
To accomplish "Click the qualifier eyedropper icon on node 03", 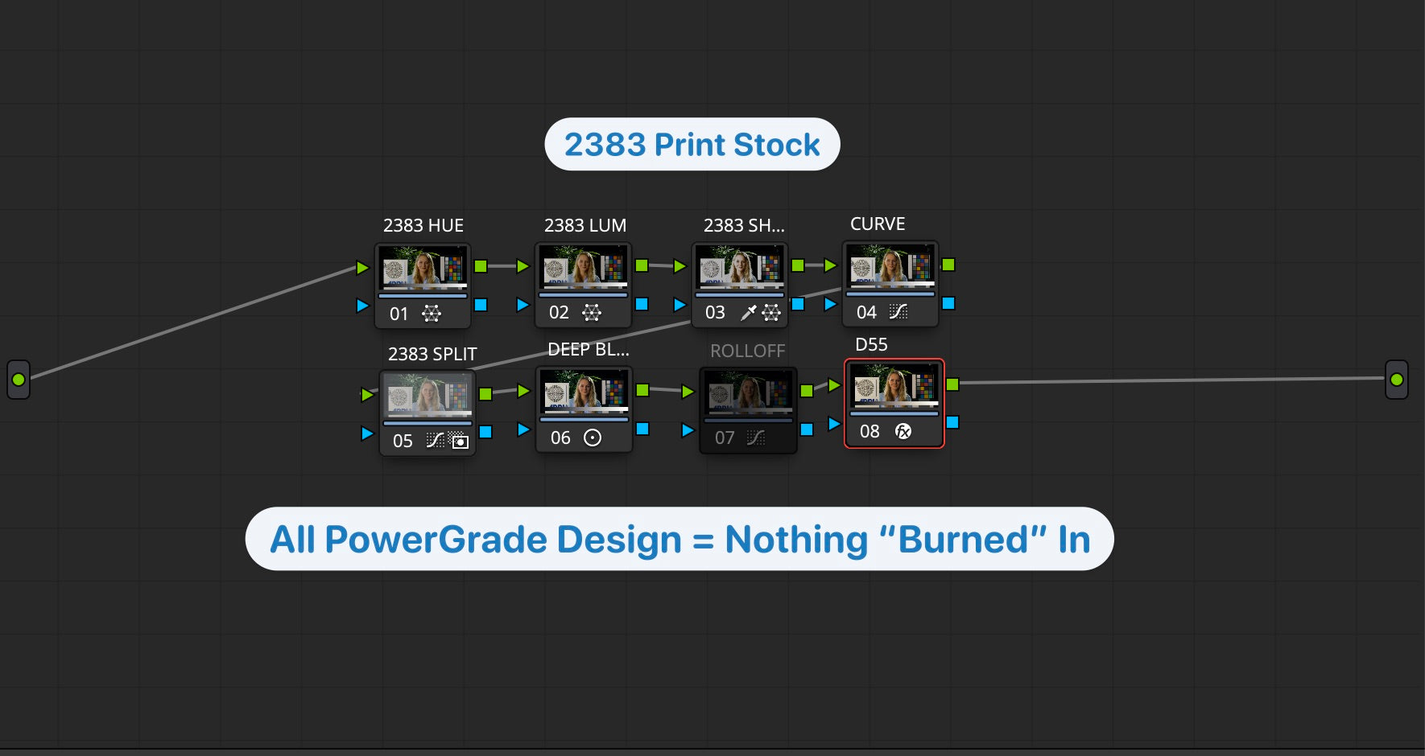I will click(x=748, y=312).
